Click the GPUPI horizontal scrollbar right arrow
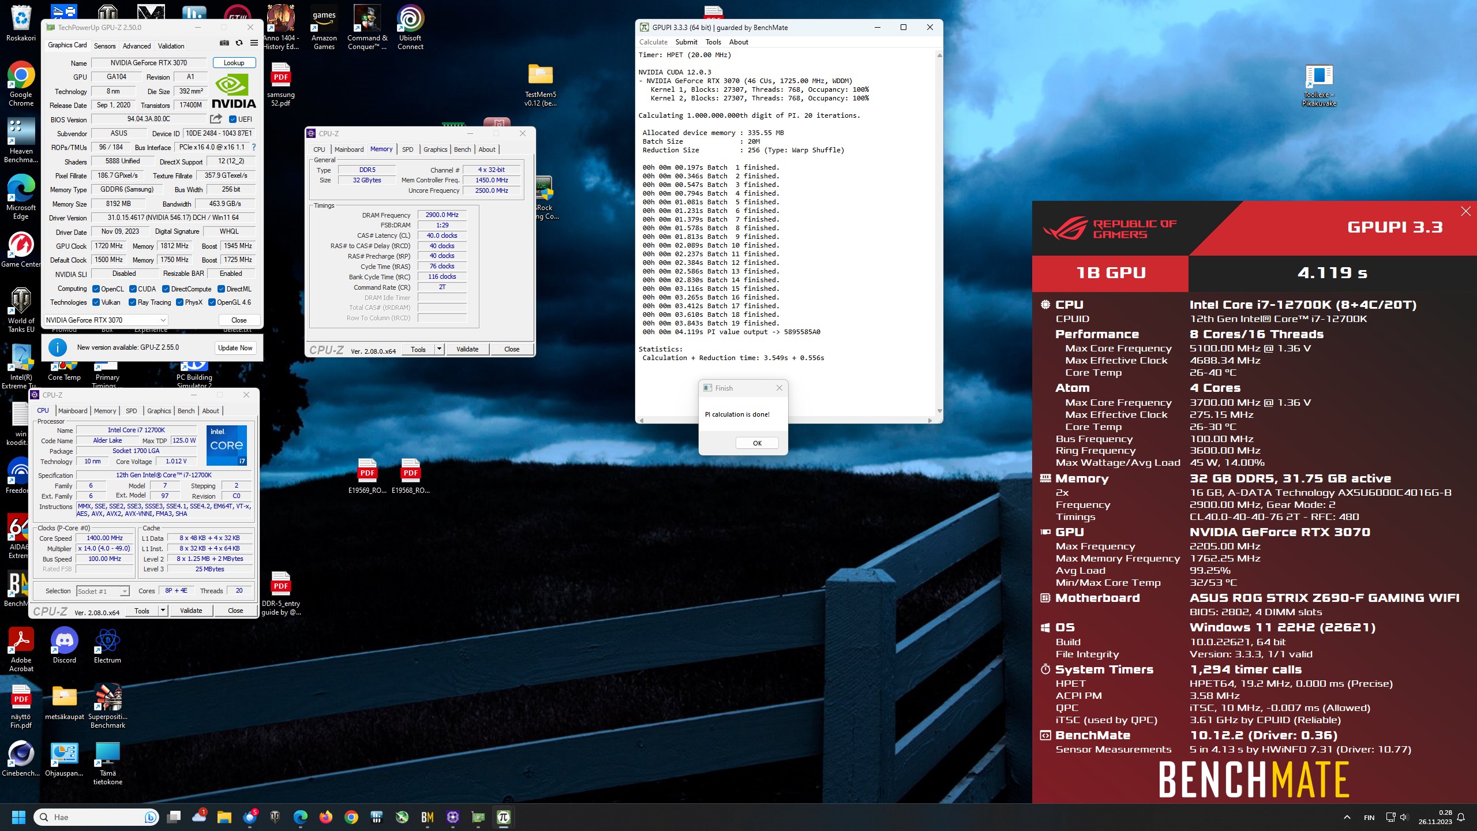Screen dimensions: 1477x831 click(x=929, y=421)
